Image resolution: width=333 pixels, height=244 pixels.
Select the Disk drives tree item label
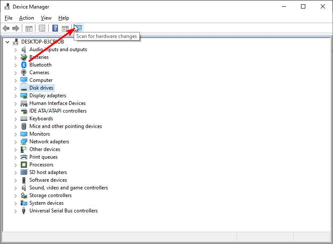(x=41, y=88)
